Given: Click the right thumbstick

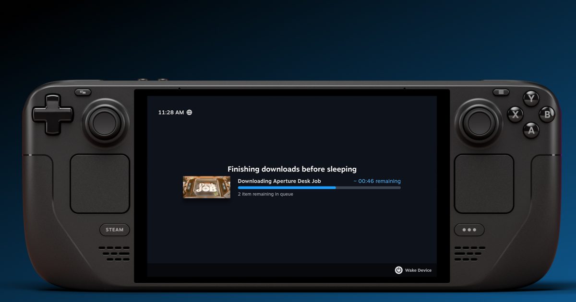Looking at the screenshot, I should (x=479, y=123).
